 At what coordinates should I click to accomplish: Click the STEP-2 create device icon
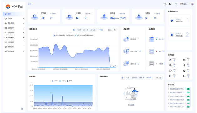[172, 35]
